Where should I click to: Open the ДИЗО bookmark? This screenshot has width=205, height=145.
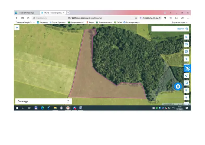pyautogui.click(x=118, y=22)
